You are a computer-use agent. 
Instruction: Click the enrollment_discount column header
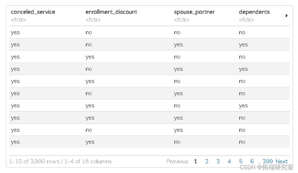111,12
